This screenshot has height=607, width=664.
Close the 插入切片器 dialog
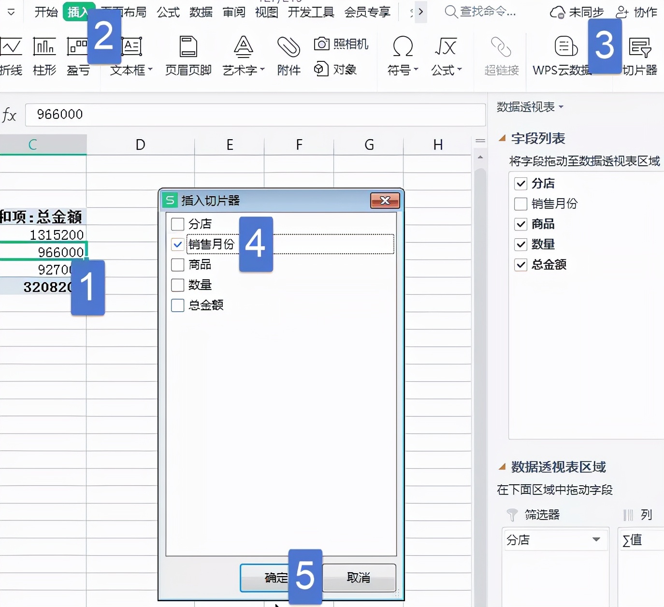(x=385, y=201)
